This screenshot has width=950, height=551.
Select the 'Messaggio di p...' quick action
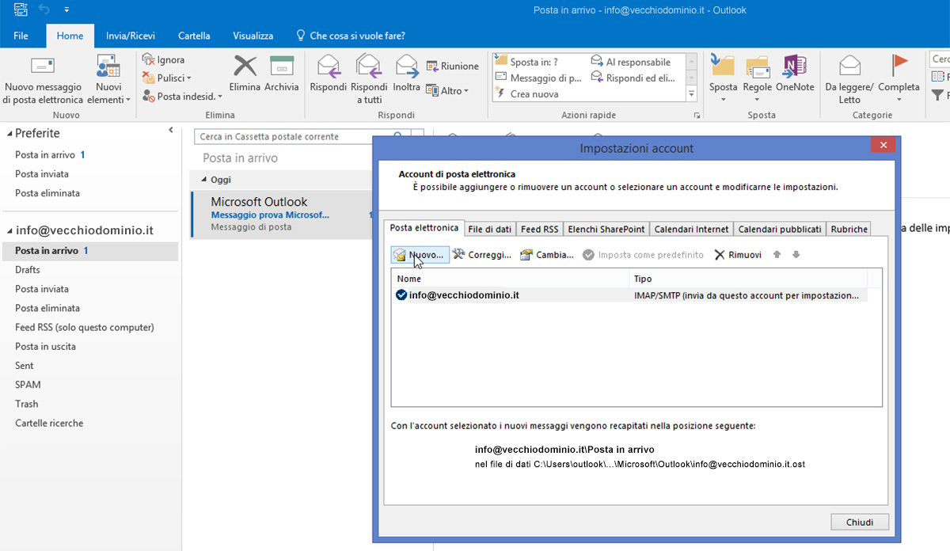click(538, 78)
